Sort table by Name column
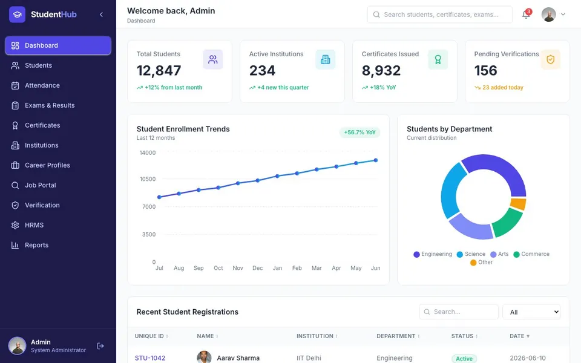The width and height of the screenshot is (581, 363). 208,336
